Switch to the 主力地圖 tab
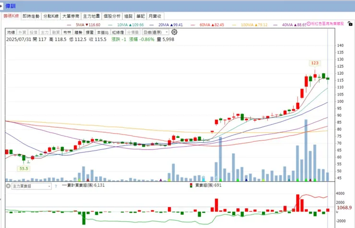 (x=92, y=16)
